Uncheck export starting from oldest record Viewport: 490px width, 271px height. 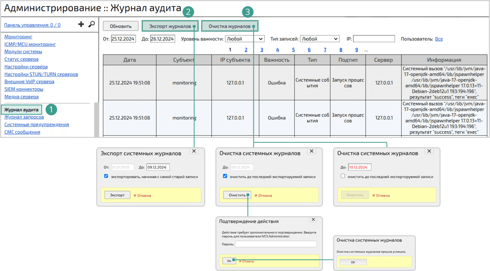click(106, 176)
